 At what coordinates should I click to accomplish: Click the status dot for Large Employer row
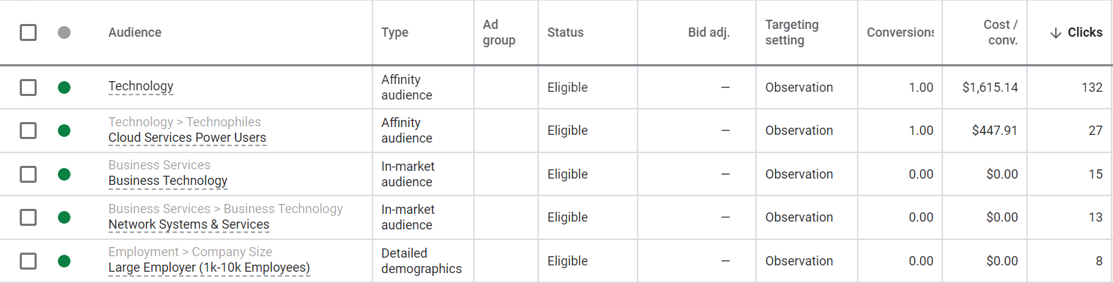(64, 261)
